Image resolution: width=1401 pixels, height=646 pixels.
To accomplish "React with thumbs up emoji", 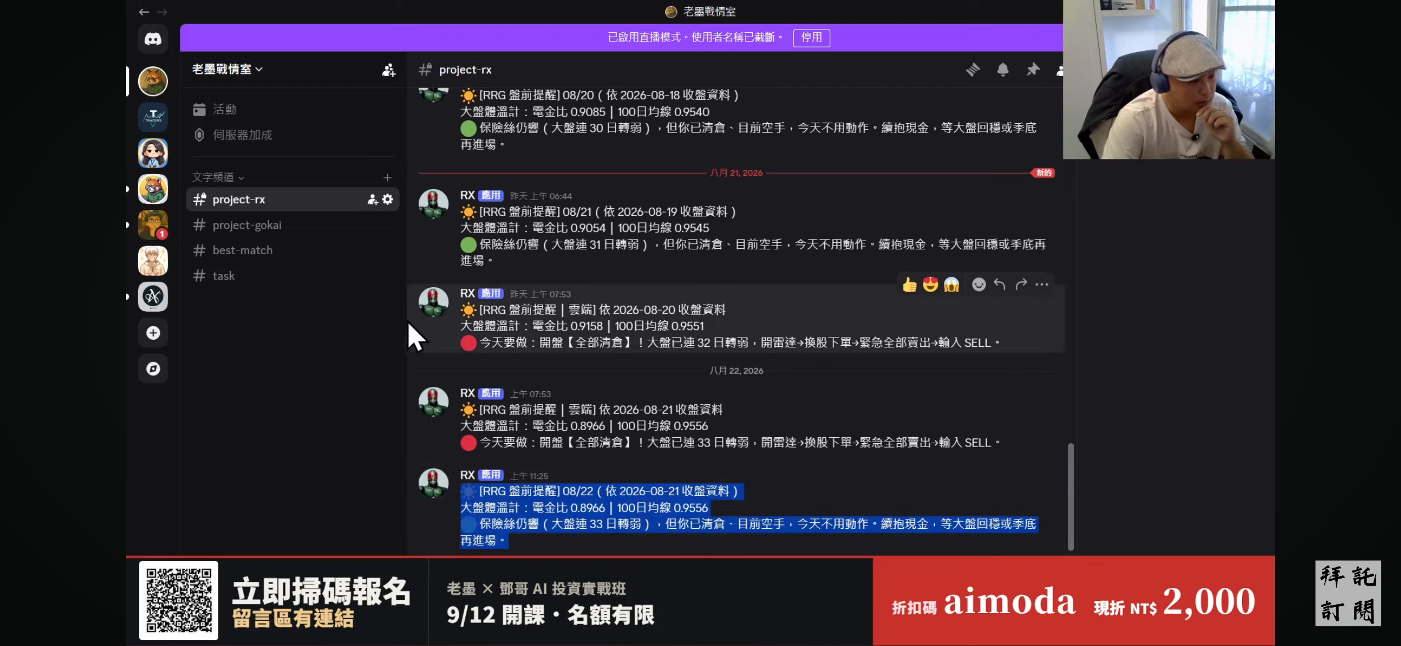I will (909, 284).
